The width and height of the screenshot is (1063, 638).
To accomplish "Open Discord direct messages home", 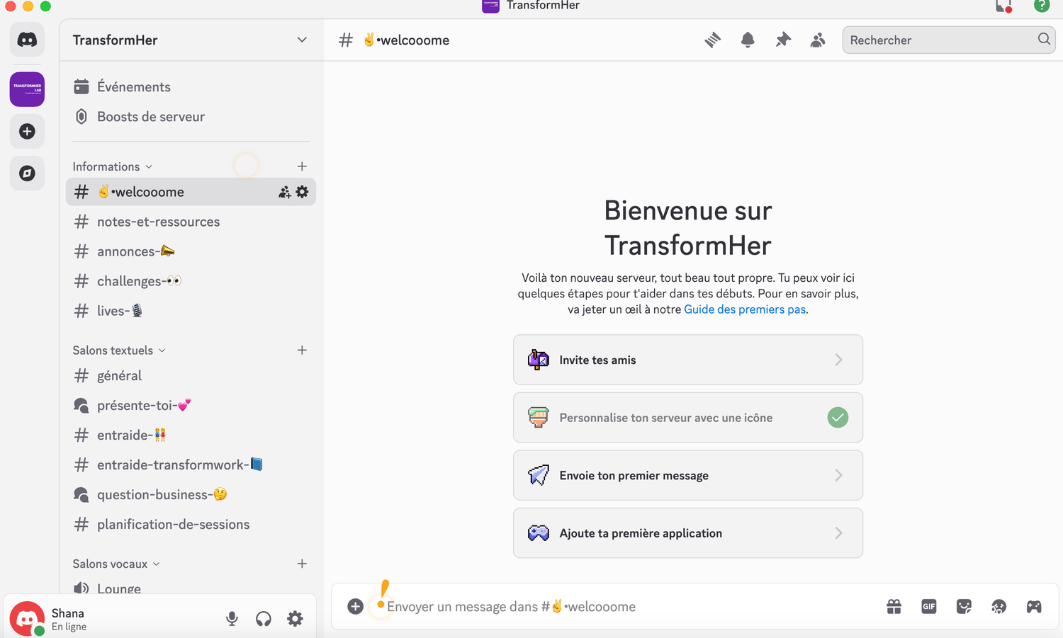I will click(27, 40).
